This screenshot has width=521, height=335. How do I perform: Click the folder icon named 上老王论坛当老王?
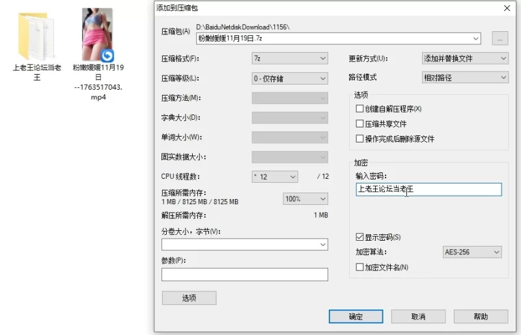37,36
